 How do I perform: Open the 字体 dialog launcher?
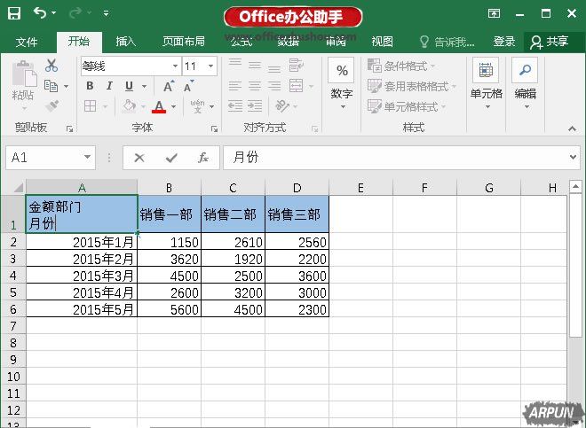click(214, 128)
